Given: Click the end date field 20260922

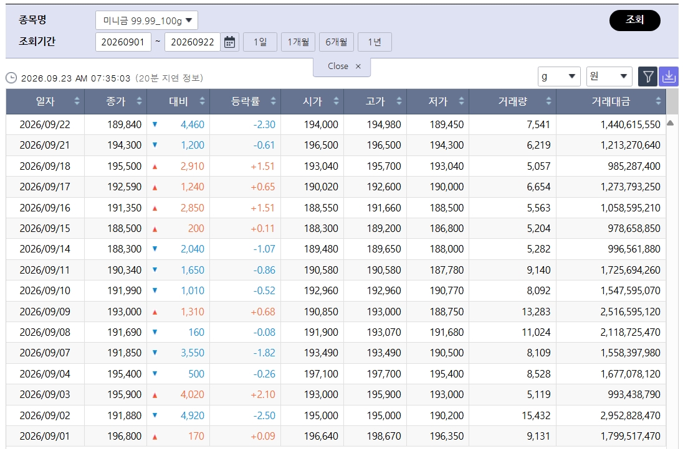Looking at the screenshot, I should point(193,42).
